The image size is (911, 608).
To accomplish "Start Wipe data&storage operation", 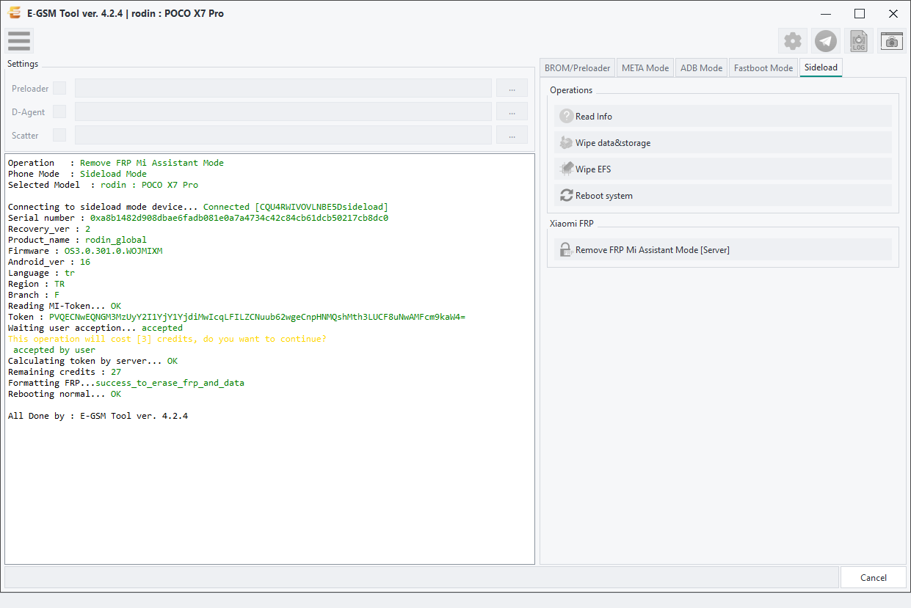I will click(x=723, y=142).
